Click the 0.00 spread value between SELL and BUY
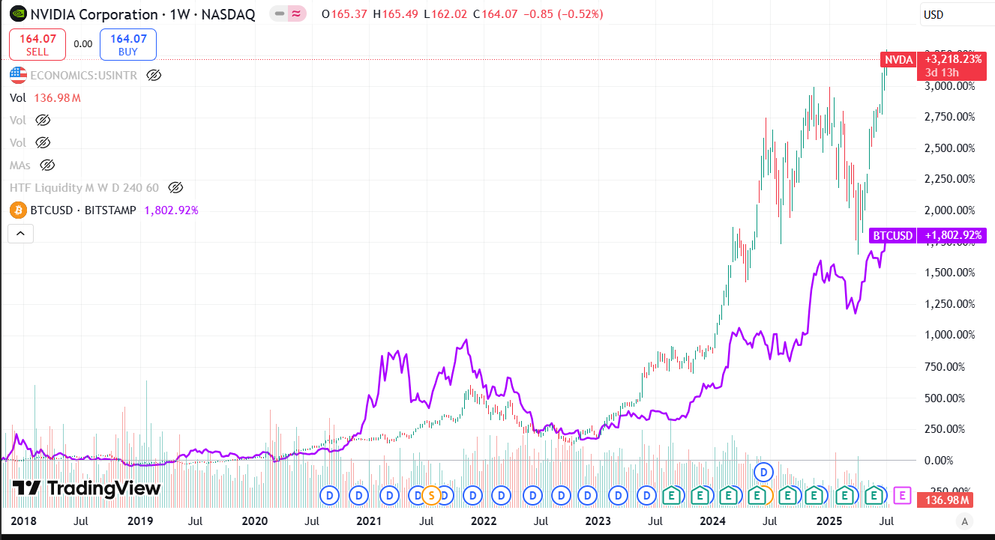995x540 pixels. (83, 44)
